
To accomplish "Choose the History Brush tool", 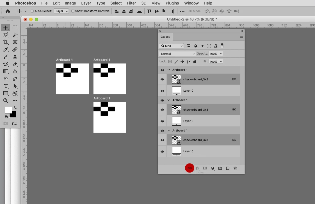I will pyautogui.click(x=6, y=64).
